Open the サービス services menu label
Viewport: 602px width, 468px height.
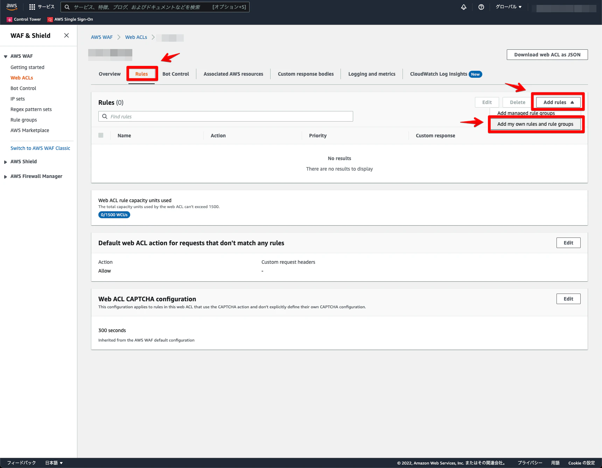coord(46,7)
